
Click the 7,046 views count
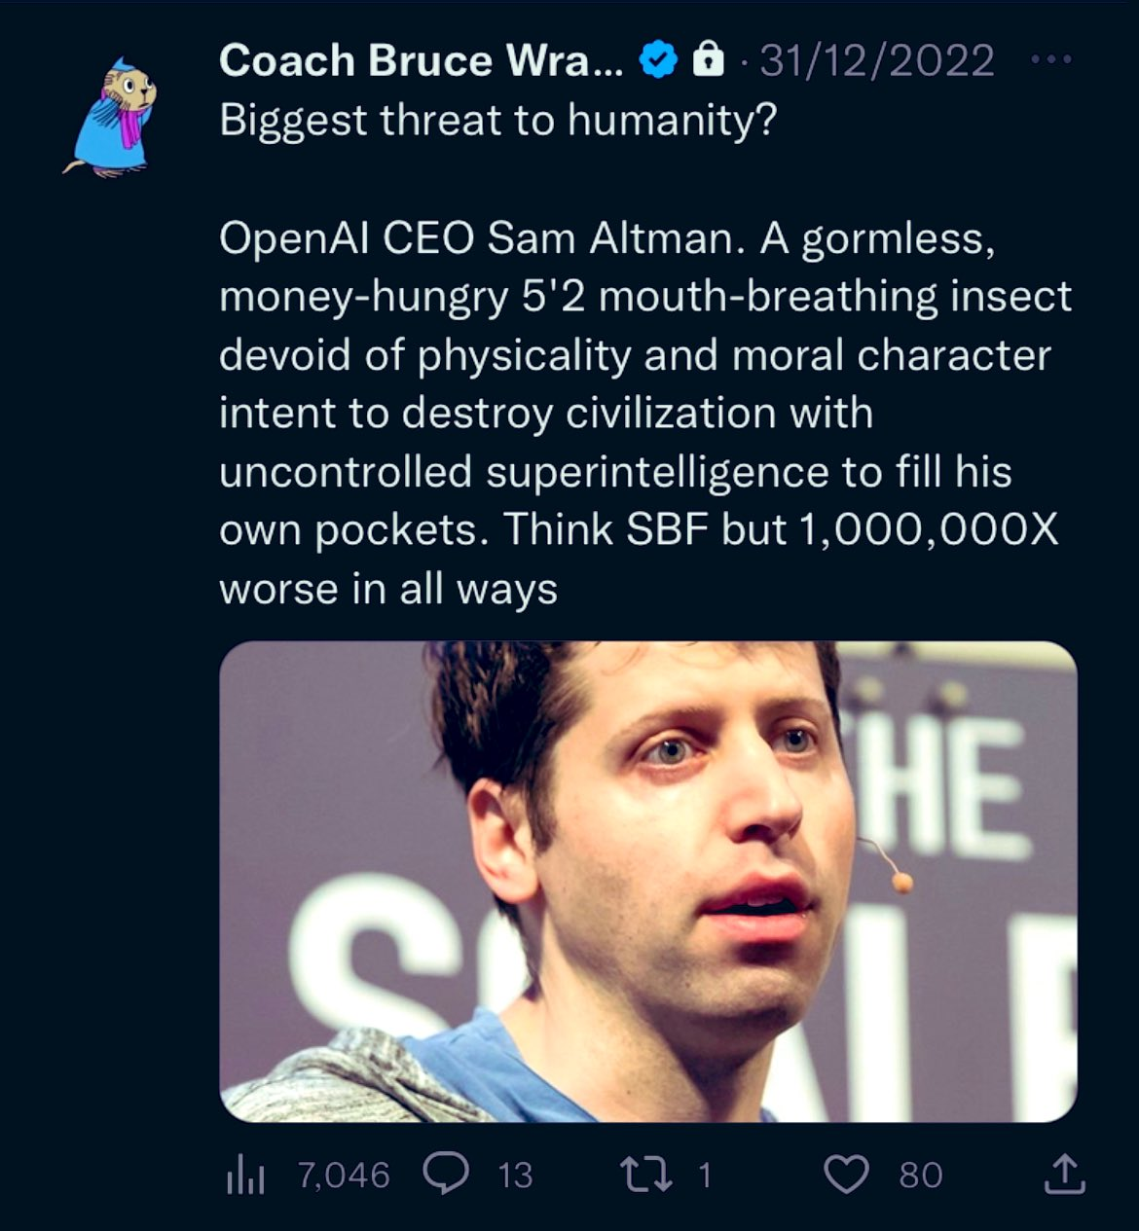tap(344, 1176)
